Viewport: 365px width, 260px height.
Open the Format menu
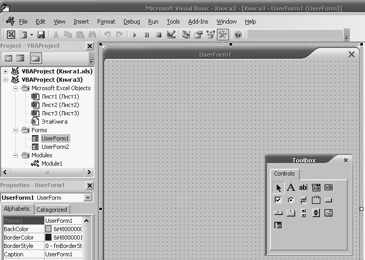coord(106,21)
